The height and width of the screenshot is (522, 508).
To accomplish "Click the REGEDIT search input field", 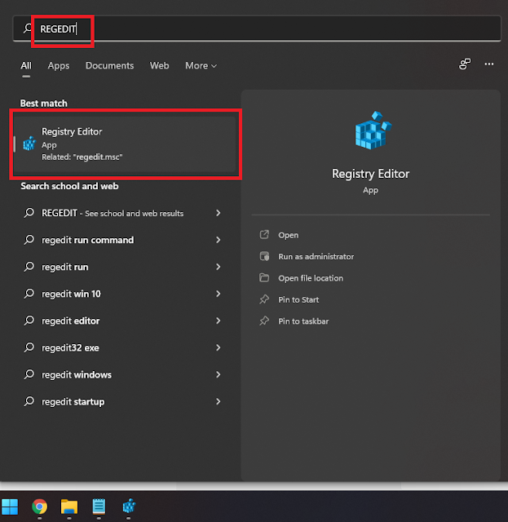I will (257, 29).
